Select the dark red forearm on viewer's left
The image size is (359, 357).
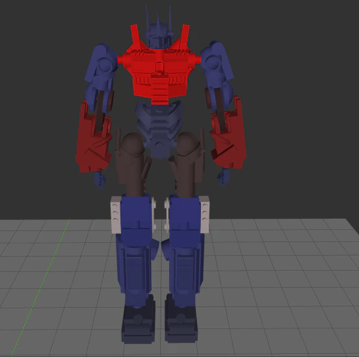tap(94, 140)
